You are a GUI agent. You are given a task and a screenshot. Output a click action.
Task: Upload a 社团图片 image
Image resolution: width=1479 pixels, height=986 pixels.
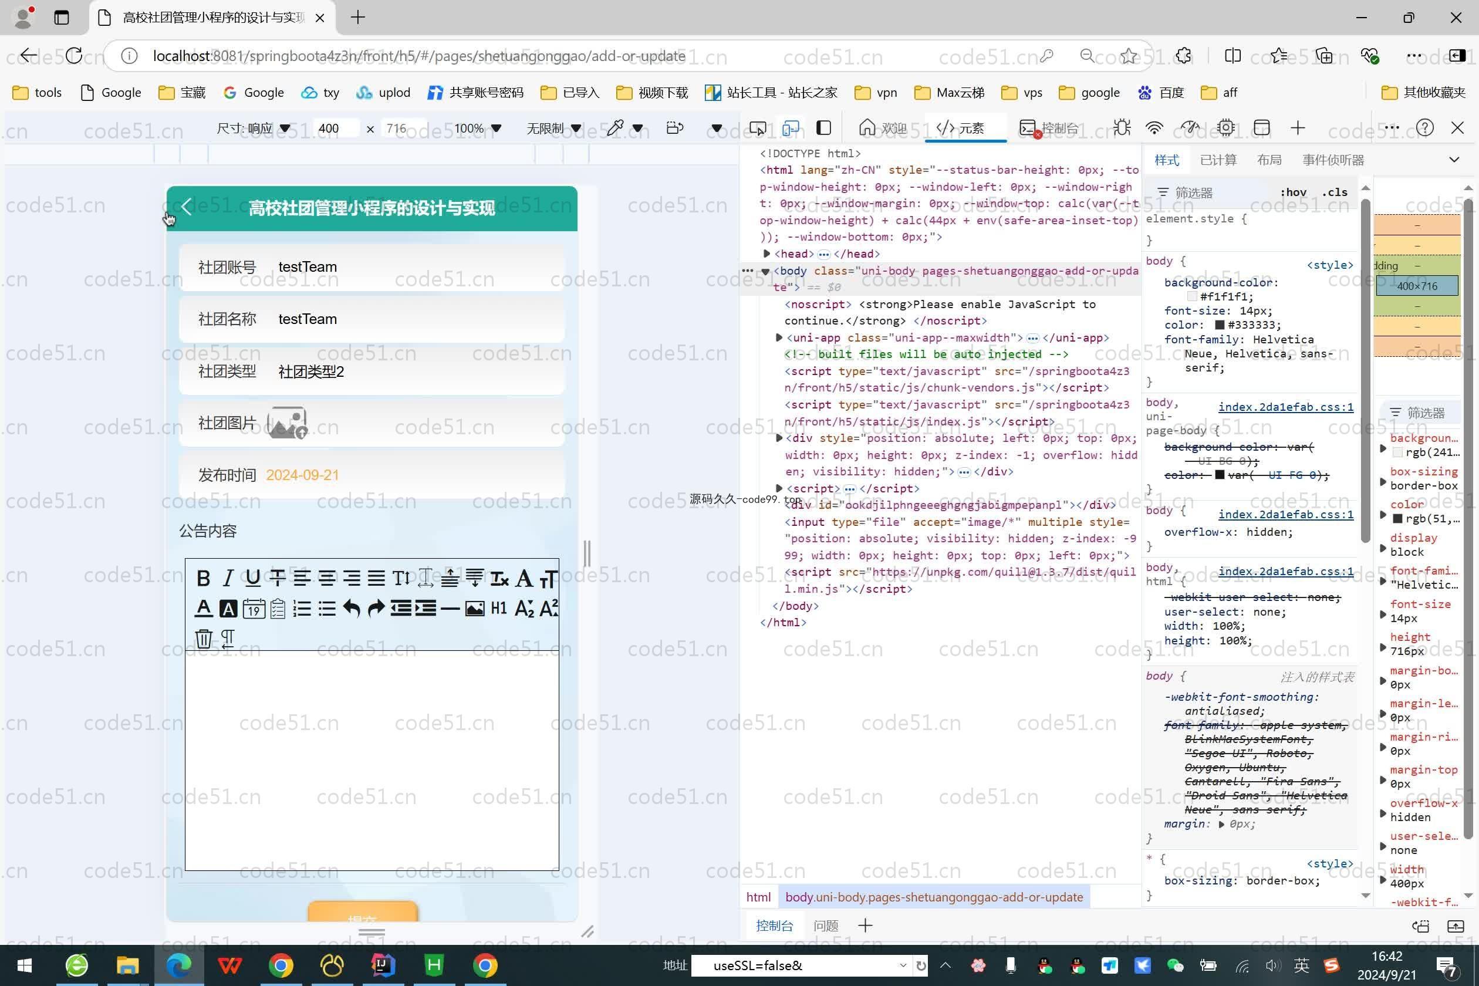pyautogui.click(x=288, y=422)
